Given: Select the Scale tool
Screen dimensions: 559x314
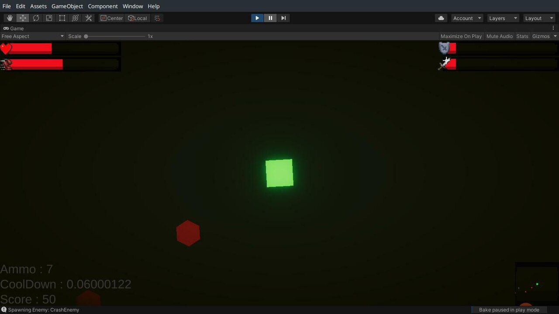Looking at the screenshot, I should point(49,18).
